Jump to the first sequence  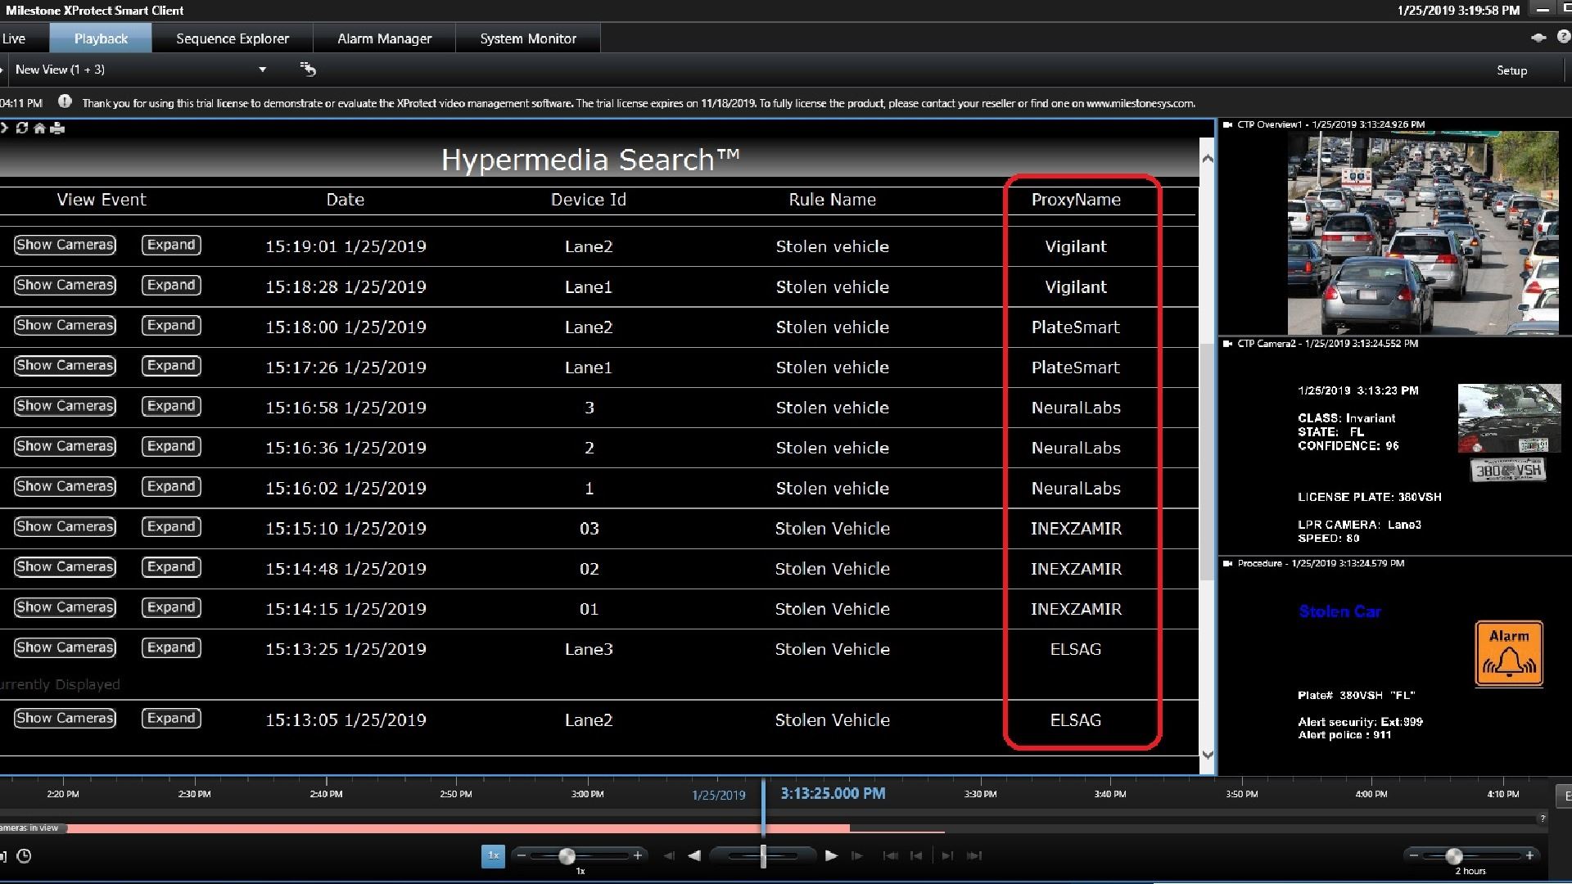[890, 855]
